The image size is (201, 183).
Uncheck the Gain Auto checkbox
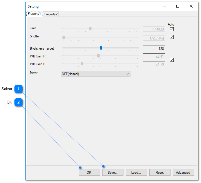[172, 29]
